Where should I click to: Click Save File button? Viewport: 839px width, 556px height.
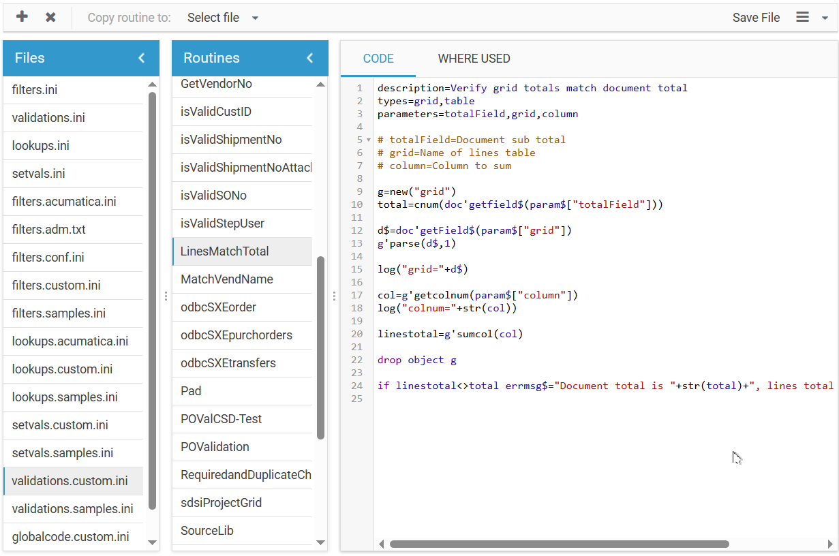click(756, 18)
